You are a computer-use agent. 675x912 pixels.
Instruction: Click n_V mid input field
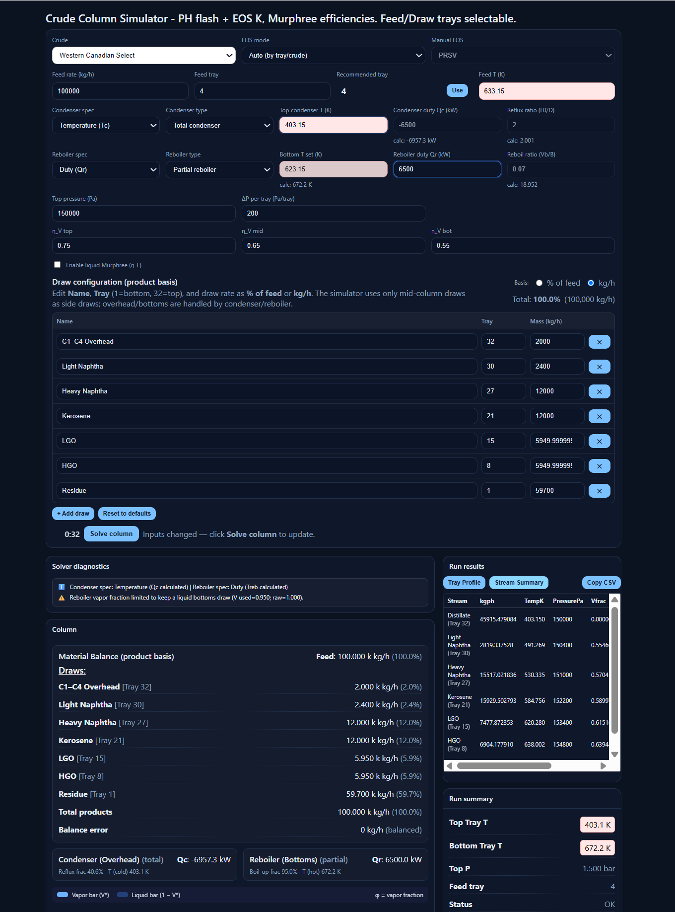[x=334, y=245]
